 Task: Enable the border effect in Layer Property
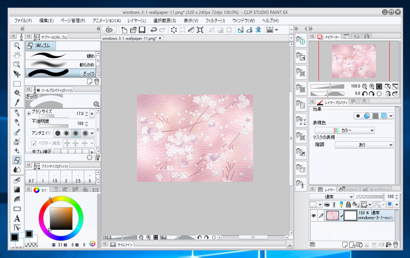pyautogui.click(x=358, y=116)
